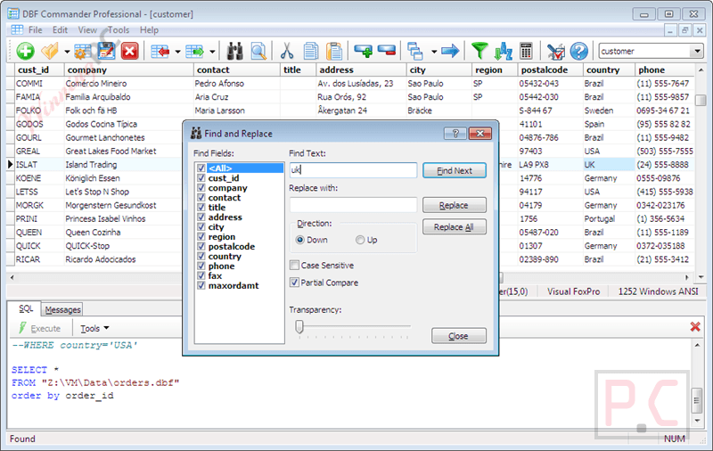Click the table icon beside File menu
The width and height of the screenshot is (713, 451).
pos(17,30)
